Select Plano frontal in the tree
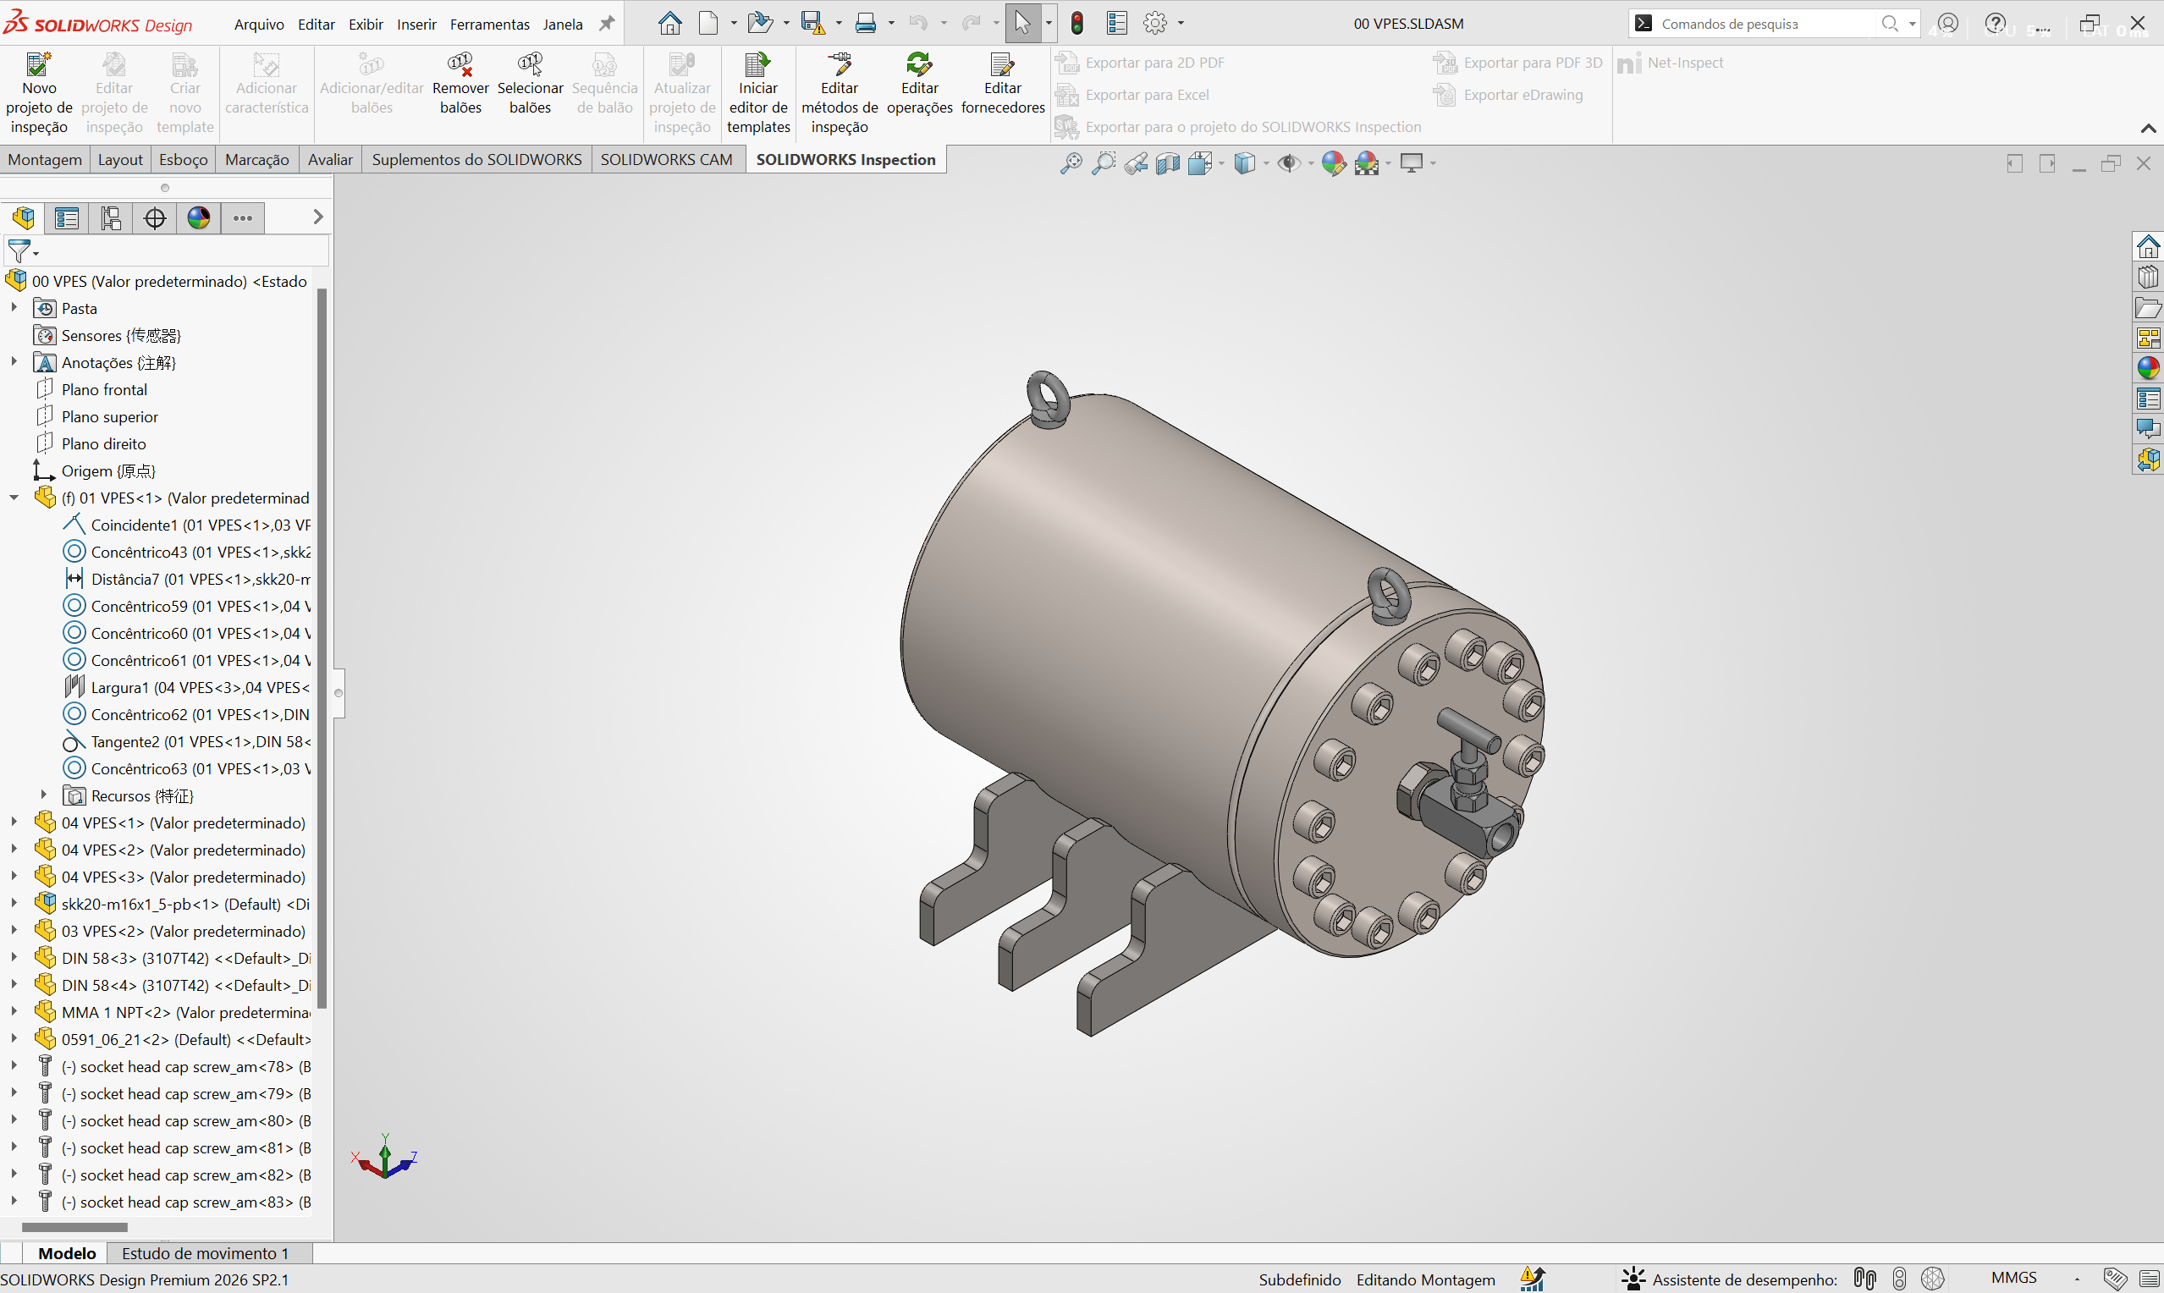This screenshot has height=1293, width=2164. pyautogui.click(x=103, y=389)
